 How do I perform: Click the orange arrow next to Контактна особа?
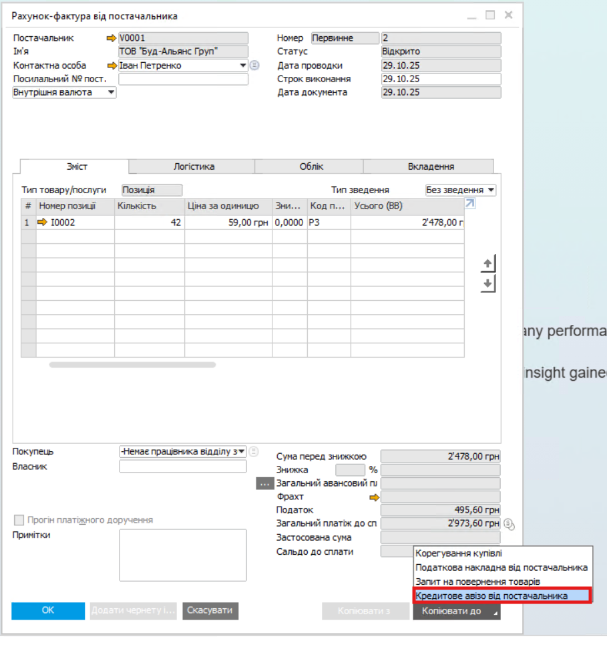tap(112, 66)
